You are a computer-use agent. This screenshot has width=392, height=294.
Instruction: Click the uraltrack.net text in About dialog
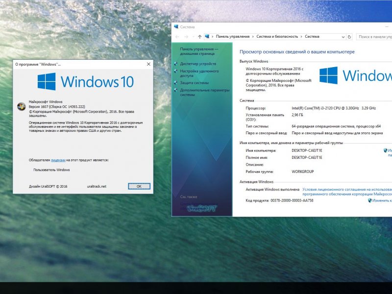[x=97, y=187]
